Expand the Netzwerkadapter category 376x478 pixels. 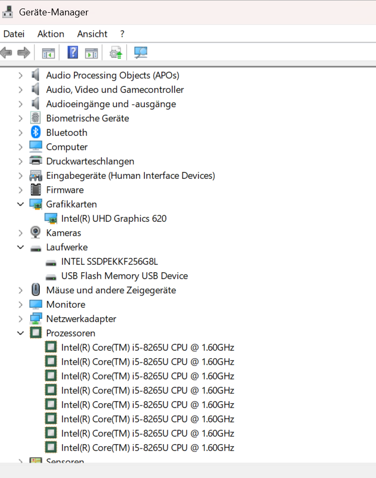coord(20,319)
